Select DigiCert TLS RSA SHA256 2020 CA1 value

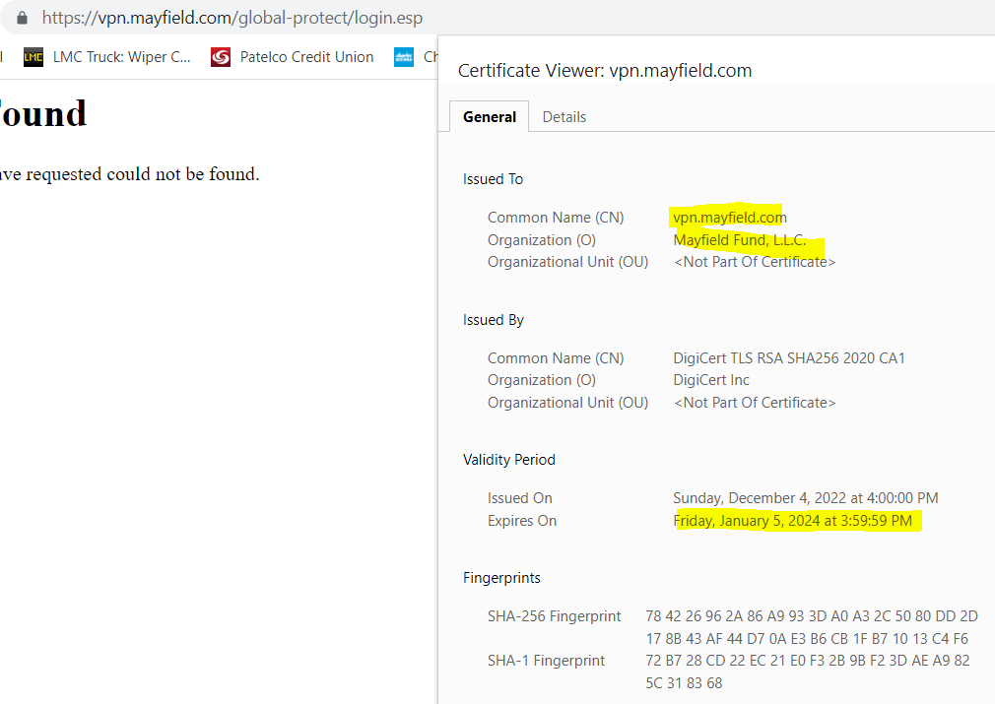789,358
